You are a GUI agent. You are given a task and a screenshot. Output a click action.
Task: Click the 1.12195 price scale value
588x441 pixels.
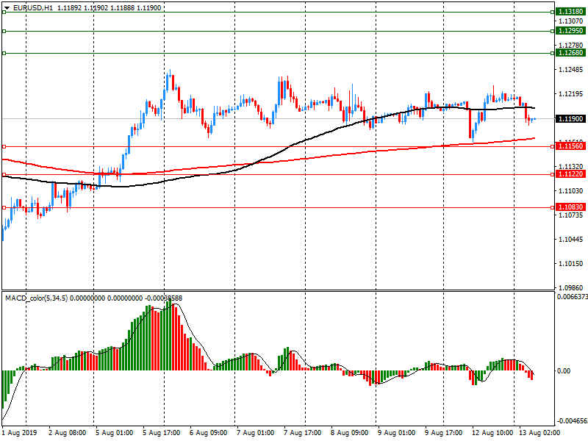(x=571, y=94)
